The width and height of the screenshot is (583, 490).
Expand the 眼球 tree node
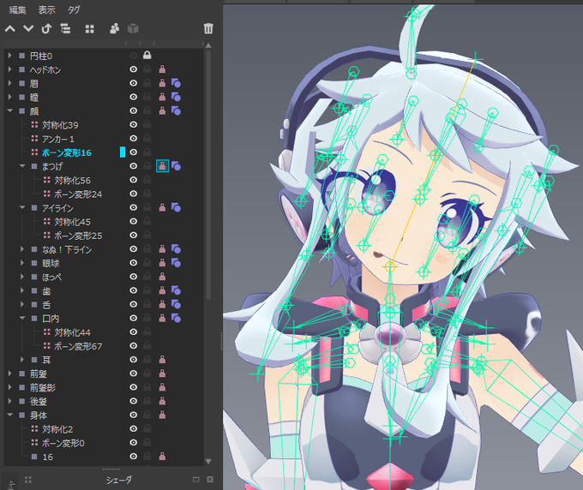(x=22, y=263)
